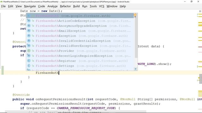The height and width of the screenshot is (113, 202).
Task: Click interface icon beside FirebaseAuthProvider
Action: [29, 51]
